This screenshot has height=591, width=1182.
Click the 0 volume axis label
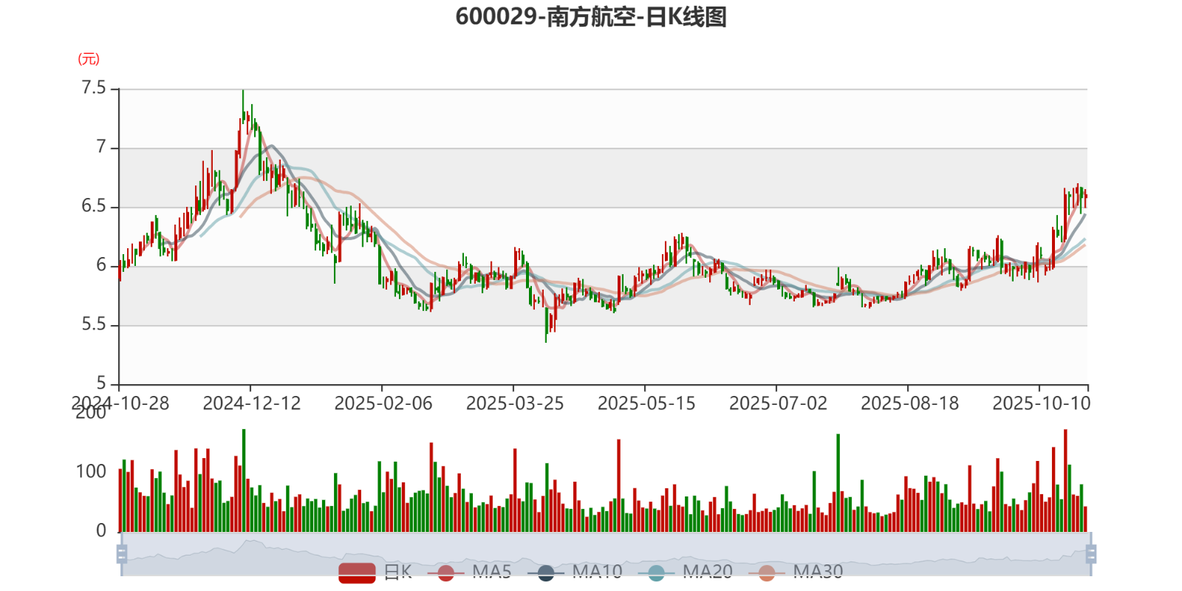click(101, 530)
